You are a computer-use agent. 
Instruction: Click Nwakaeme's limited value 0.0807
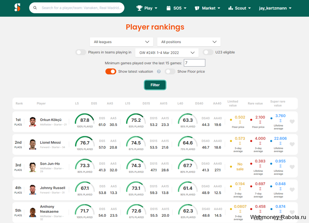(240, 206)
